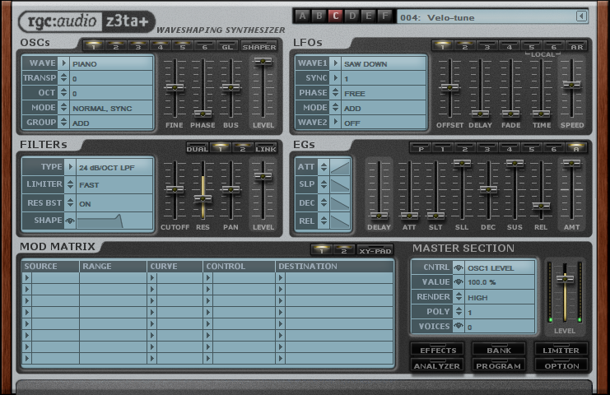This screenshot has width=610, height=395.
Task: Click the EG DEC curve stepper arrows
Action: tap(324, 203)
